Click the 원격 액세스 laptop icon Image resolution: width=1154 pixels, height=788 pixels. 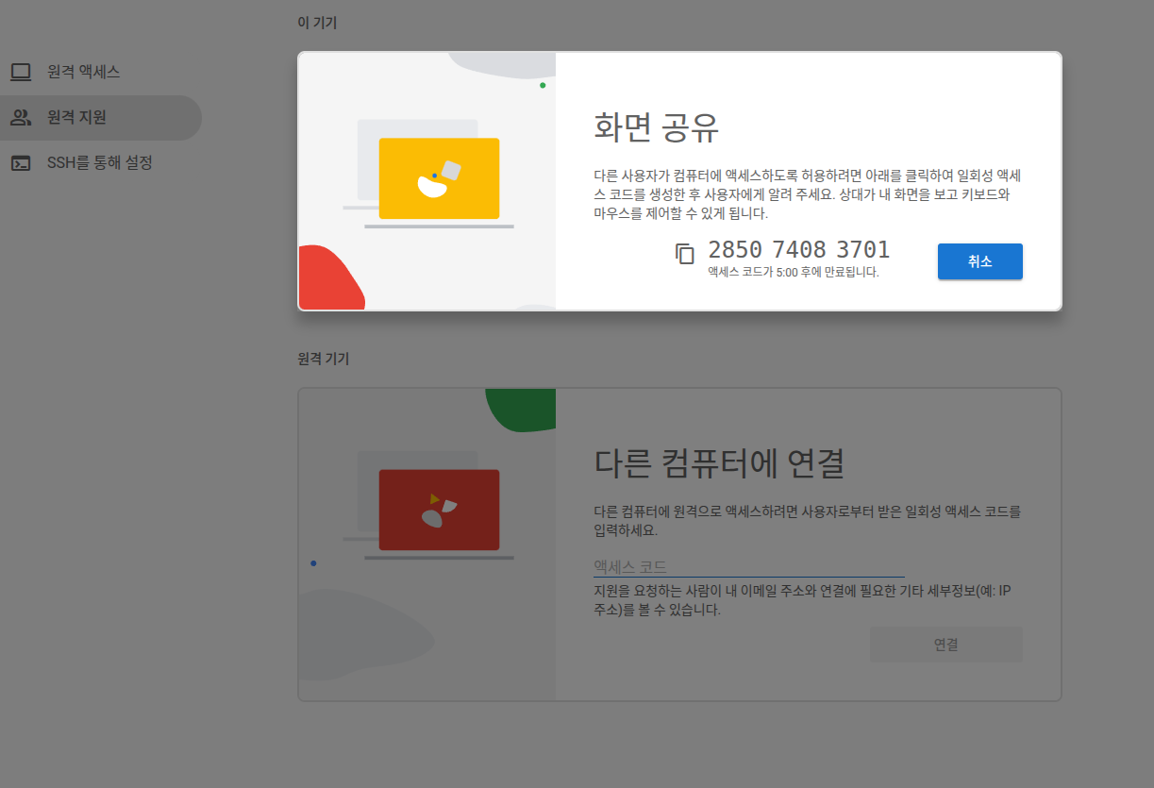(21, 72)
